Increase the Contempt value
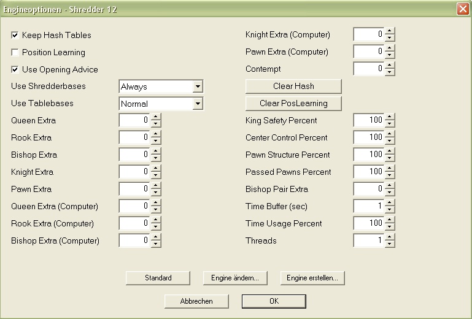 click(x=390, y=65)
